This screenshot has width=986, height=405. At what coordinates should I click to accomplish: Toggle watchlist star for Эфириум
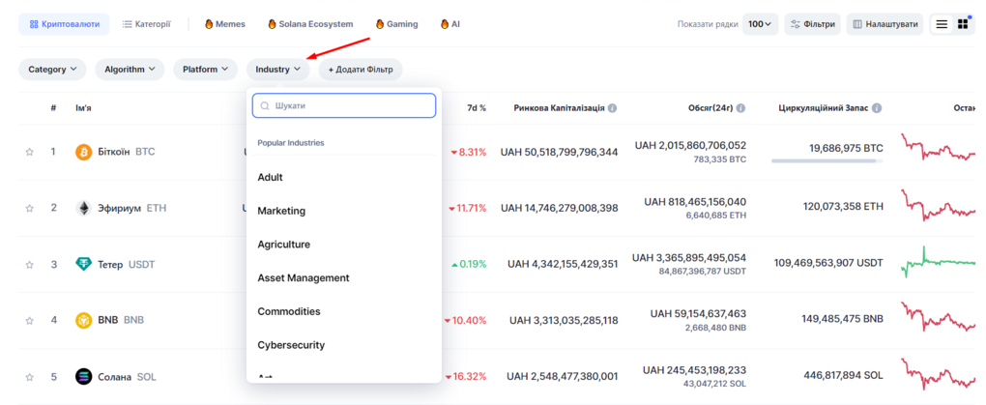(30, 208)
